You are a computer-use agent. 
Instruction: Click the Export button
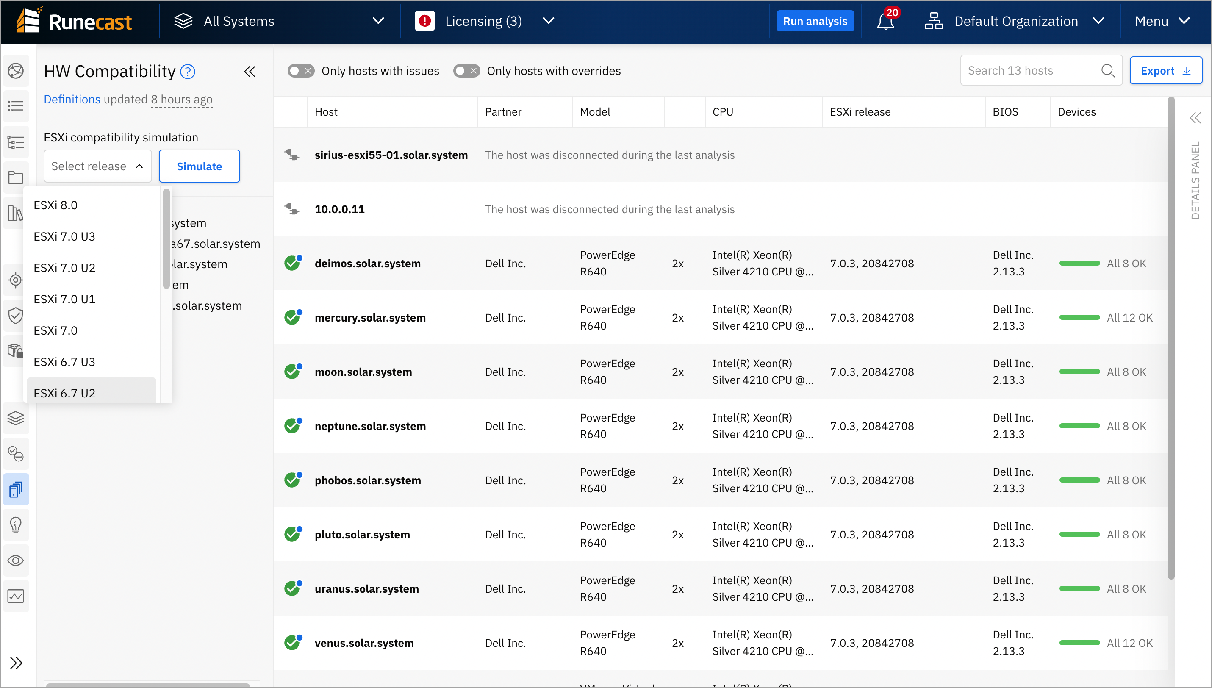point(1166,70)
